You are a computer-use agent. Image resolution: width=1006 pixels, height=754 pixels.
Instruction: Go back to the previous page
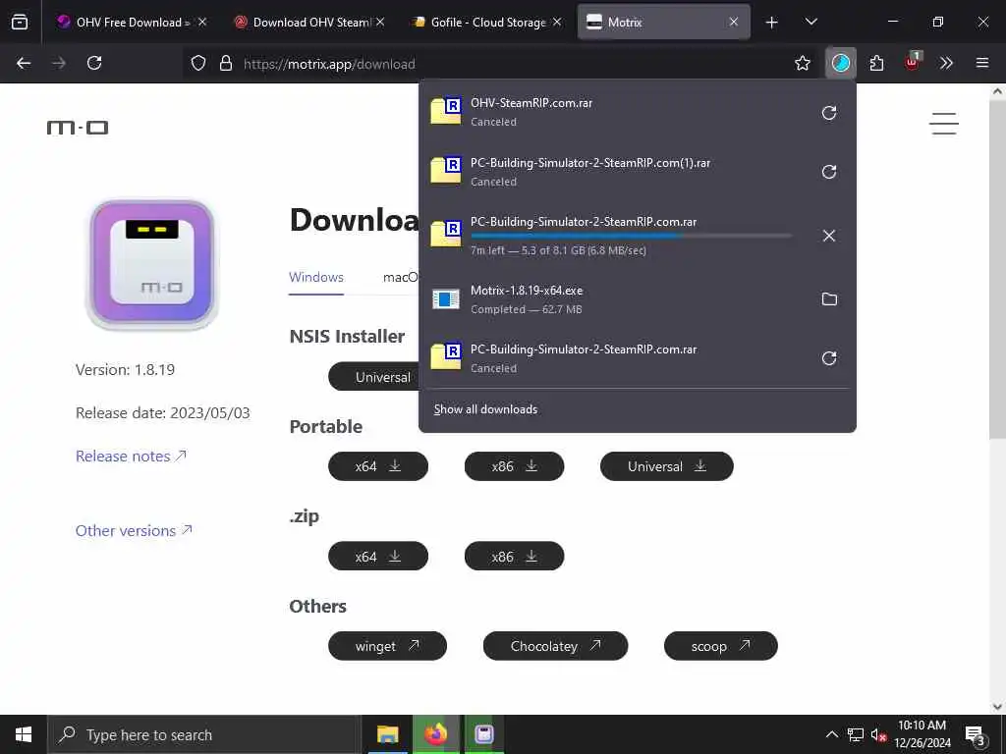tap(24, 63)
